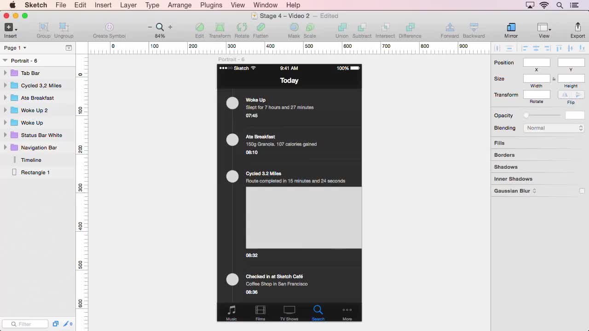The image size is (589, 331).
Task: Expand the Ate Breakfast group
Action: tap(5, 97)
